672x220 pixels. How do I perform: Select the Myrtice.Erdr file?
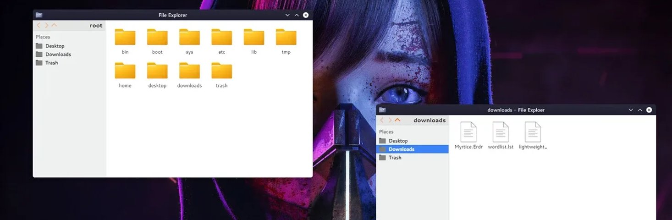click(468, 132)
